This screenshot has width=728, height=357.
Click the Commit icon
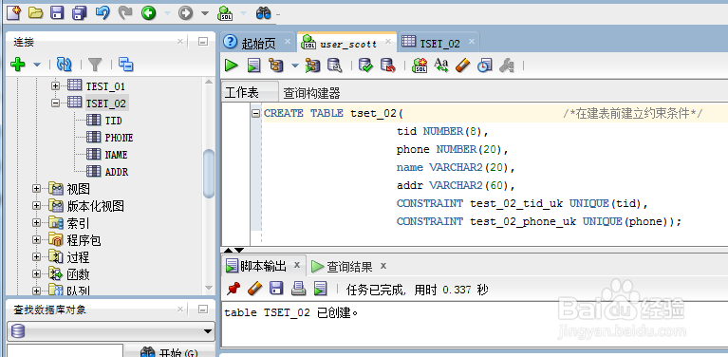click(365, 66)
